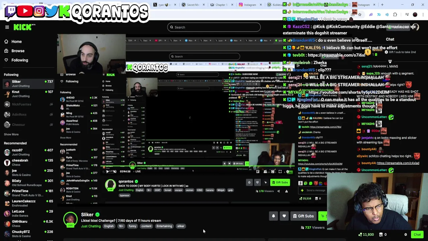Open Knut channel in Following list
The width and height of the screenshot is (428, 241).
click(28, 94)
